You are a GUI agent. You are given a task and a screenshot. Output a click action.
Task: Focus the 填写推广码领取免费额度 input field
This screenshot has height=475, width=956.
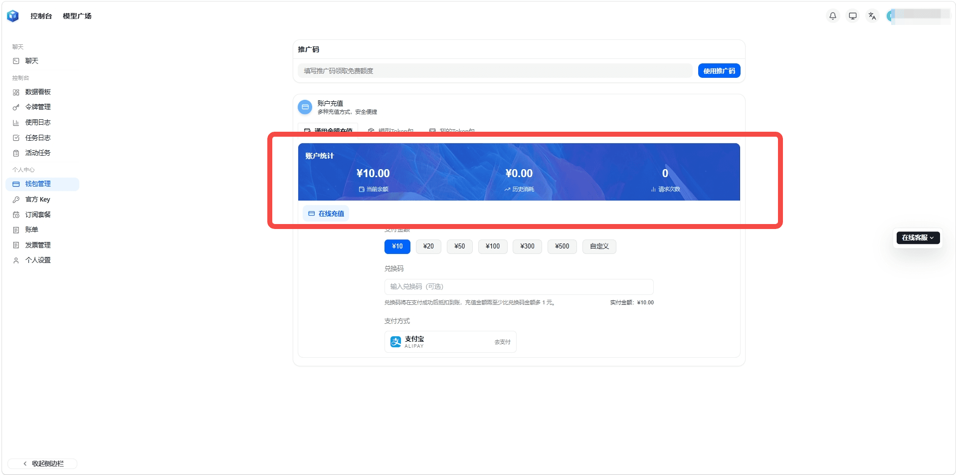point(495,71)
